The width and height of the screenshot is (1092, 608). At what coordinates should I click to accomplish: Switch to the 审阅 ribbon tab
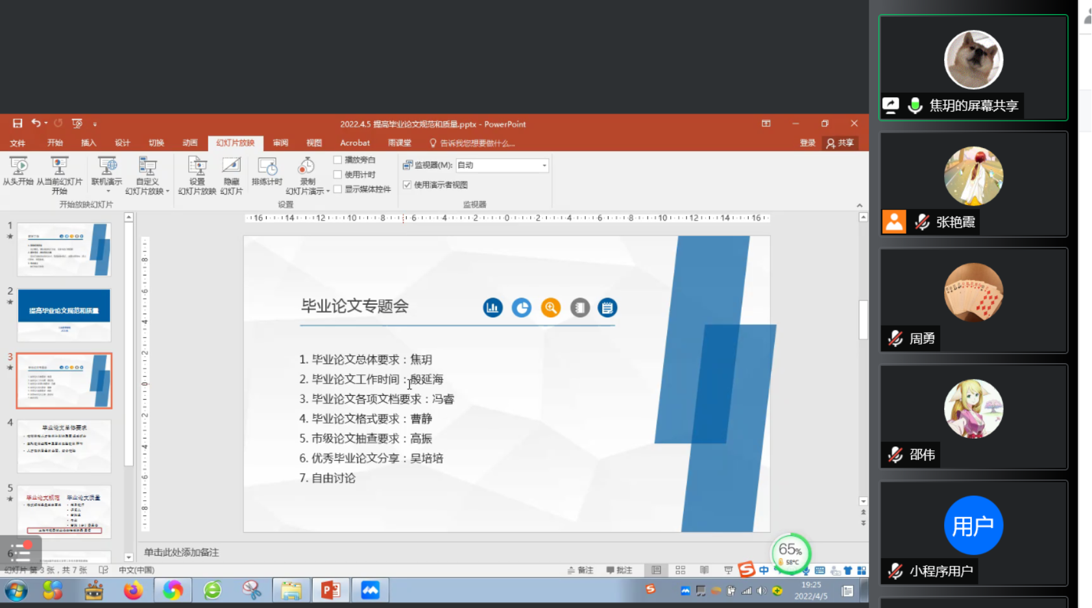coord(280,143)
